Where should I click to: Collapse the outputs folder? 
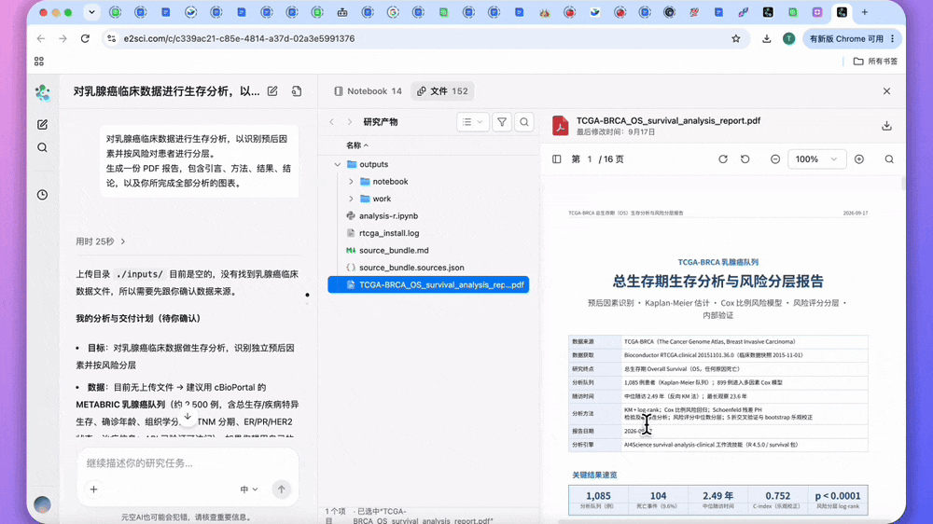[x=338, y=164]
